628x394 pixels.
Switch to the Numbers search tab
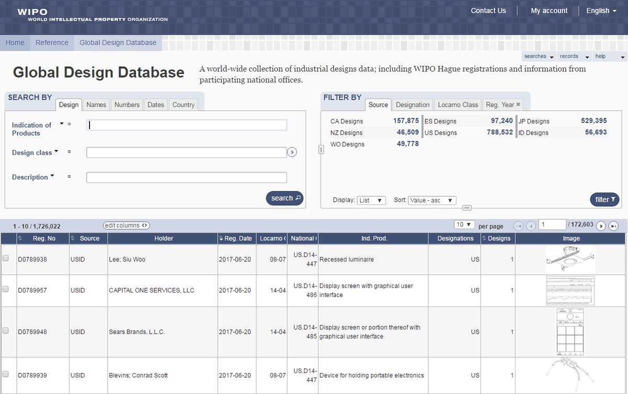(x=127, y=105)
